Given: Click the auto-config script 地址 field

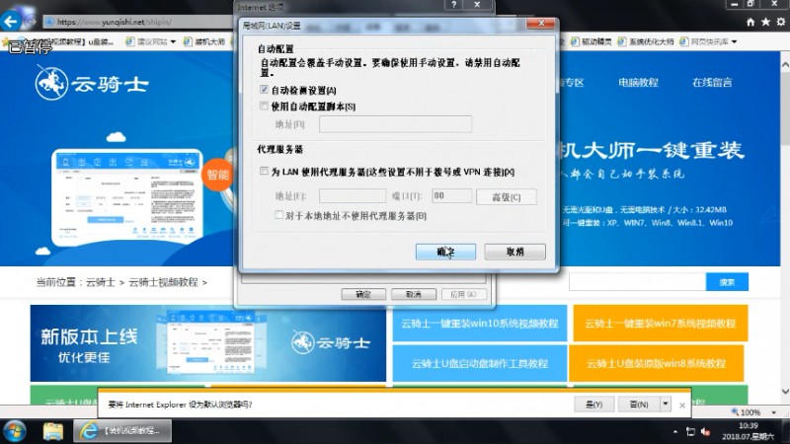Looking at the screenshot, I should [396, 124].
